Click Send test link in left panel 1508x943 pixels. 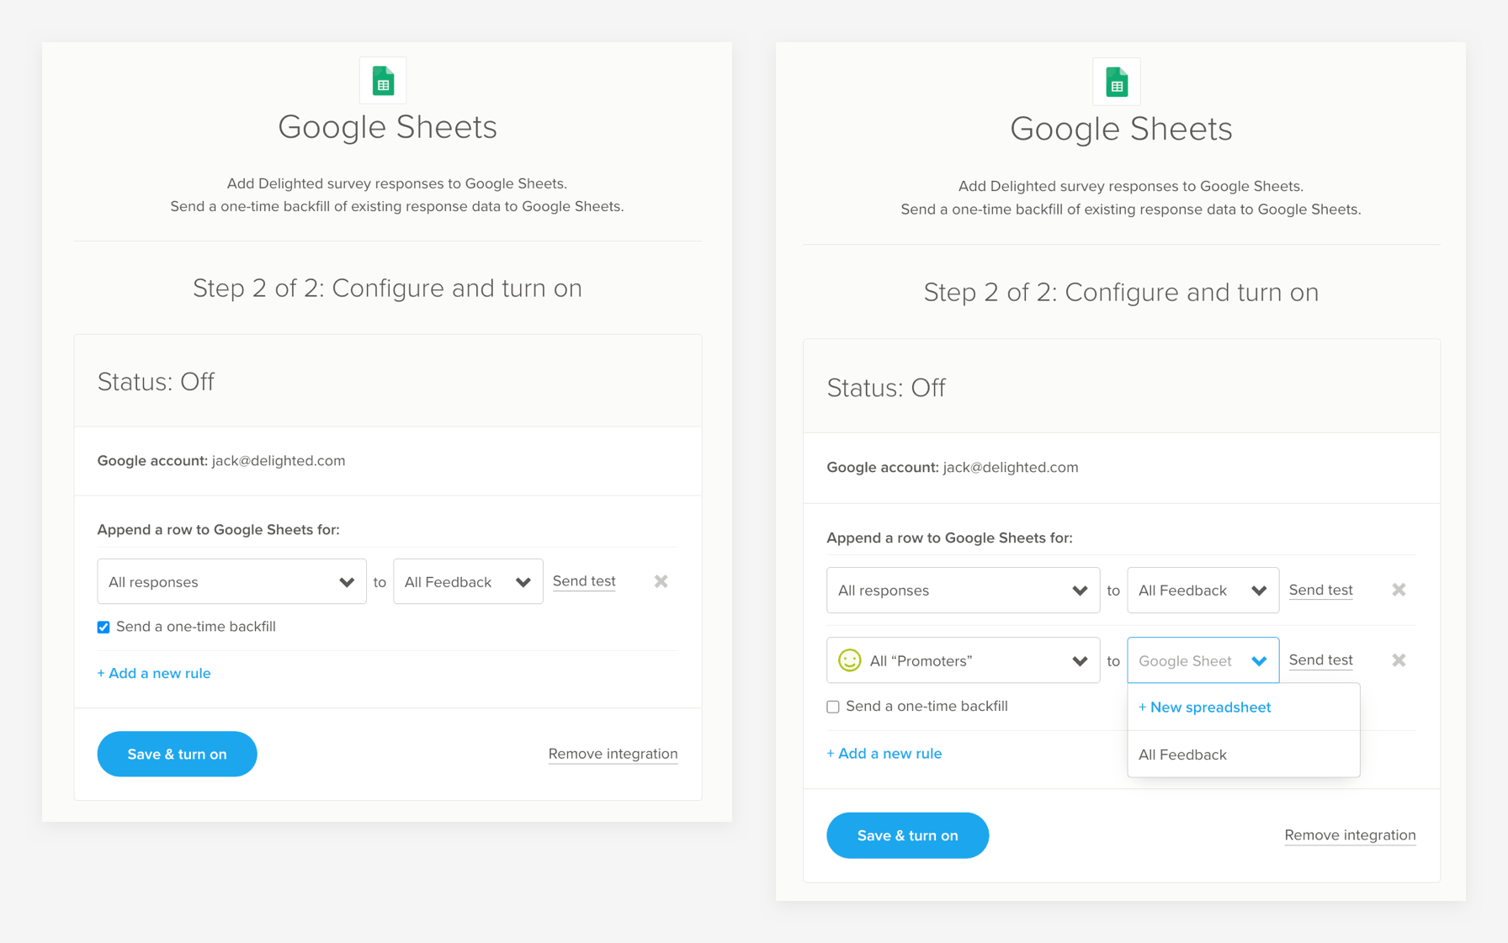[584, 581]
